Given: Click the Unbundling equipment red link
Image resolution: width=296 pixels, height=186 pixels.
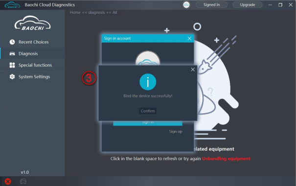Looking at the screenshot, I should pos(226,159).
